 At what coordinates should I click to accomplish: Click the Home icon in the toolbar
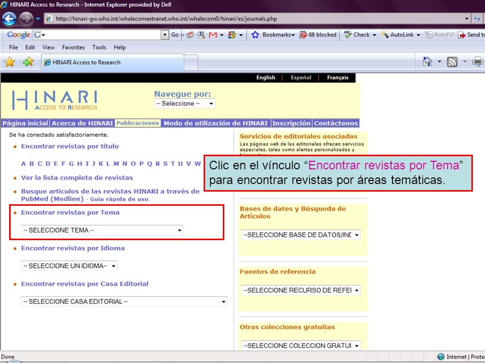coord(427,62)
